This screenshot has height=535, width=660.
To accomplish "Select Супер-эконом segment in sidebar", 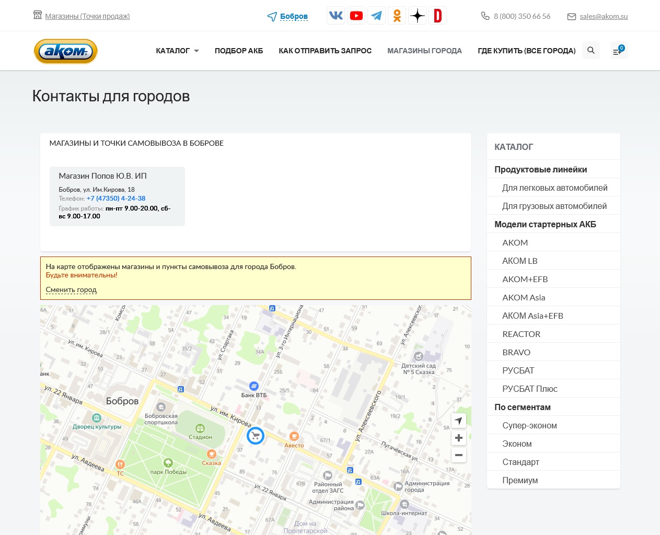I will click(x=529, y=425).
